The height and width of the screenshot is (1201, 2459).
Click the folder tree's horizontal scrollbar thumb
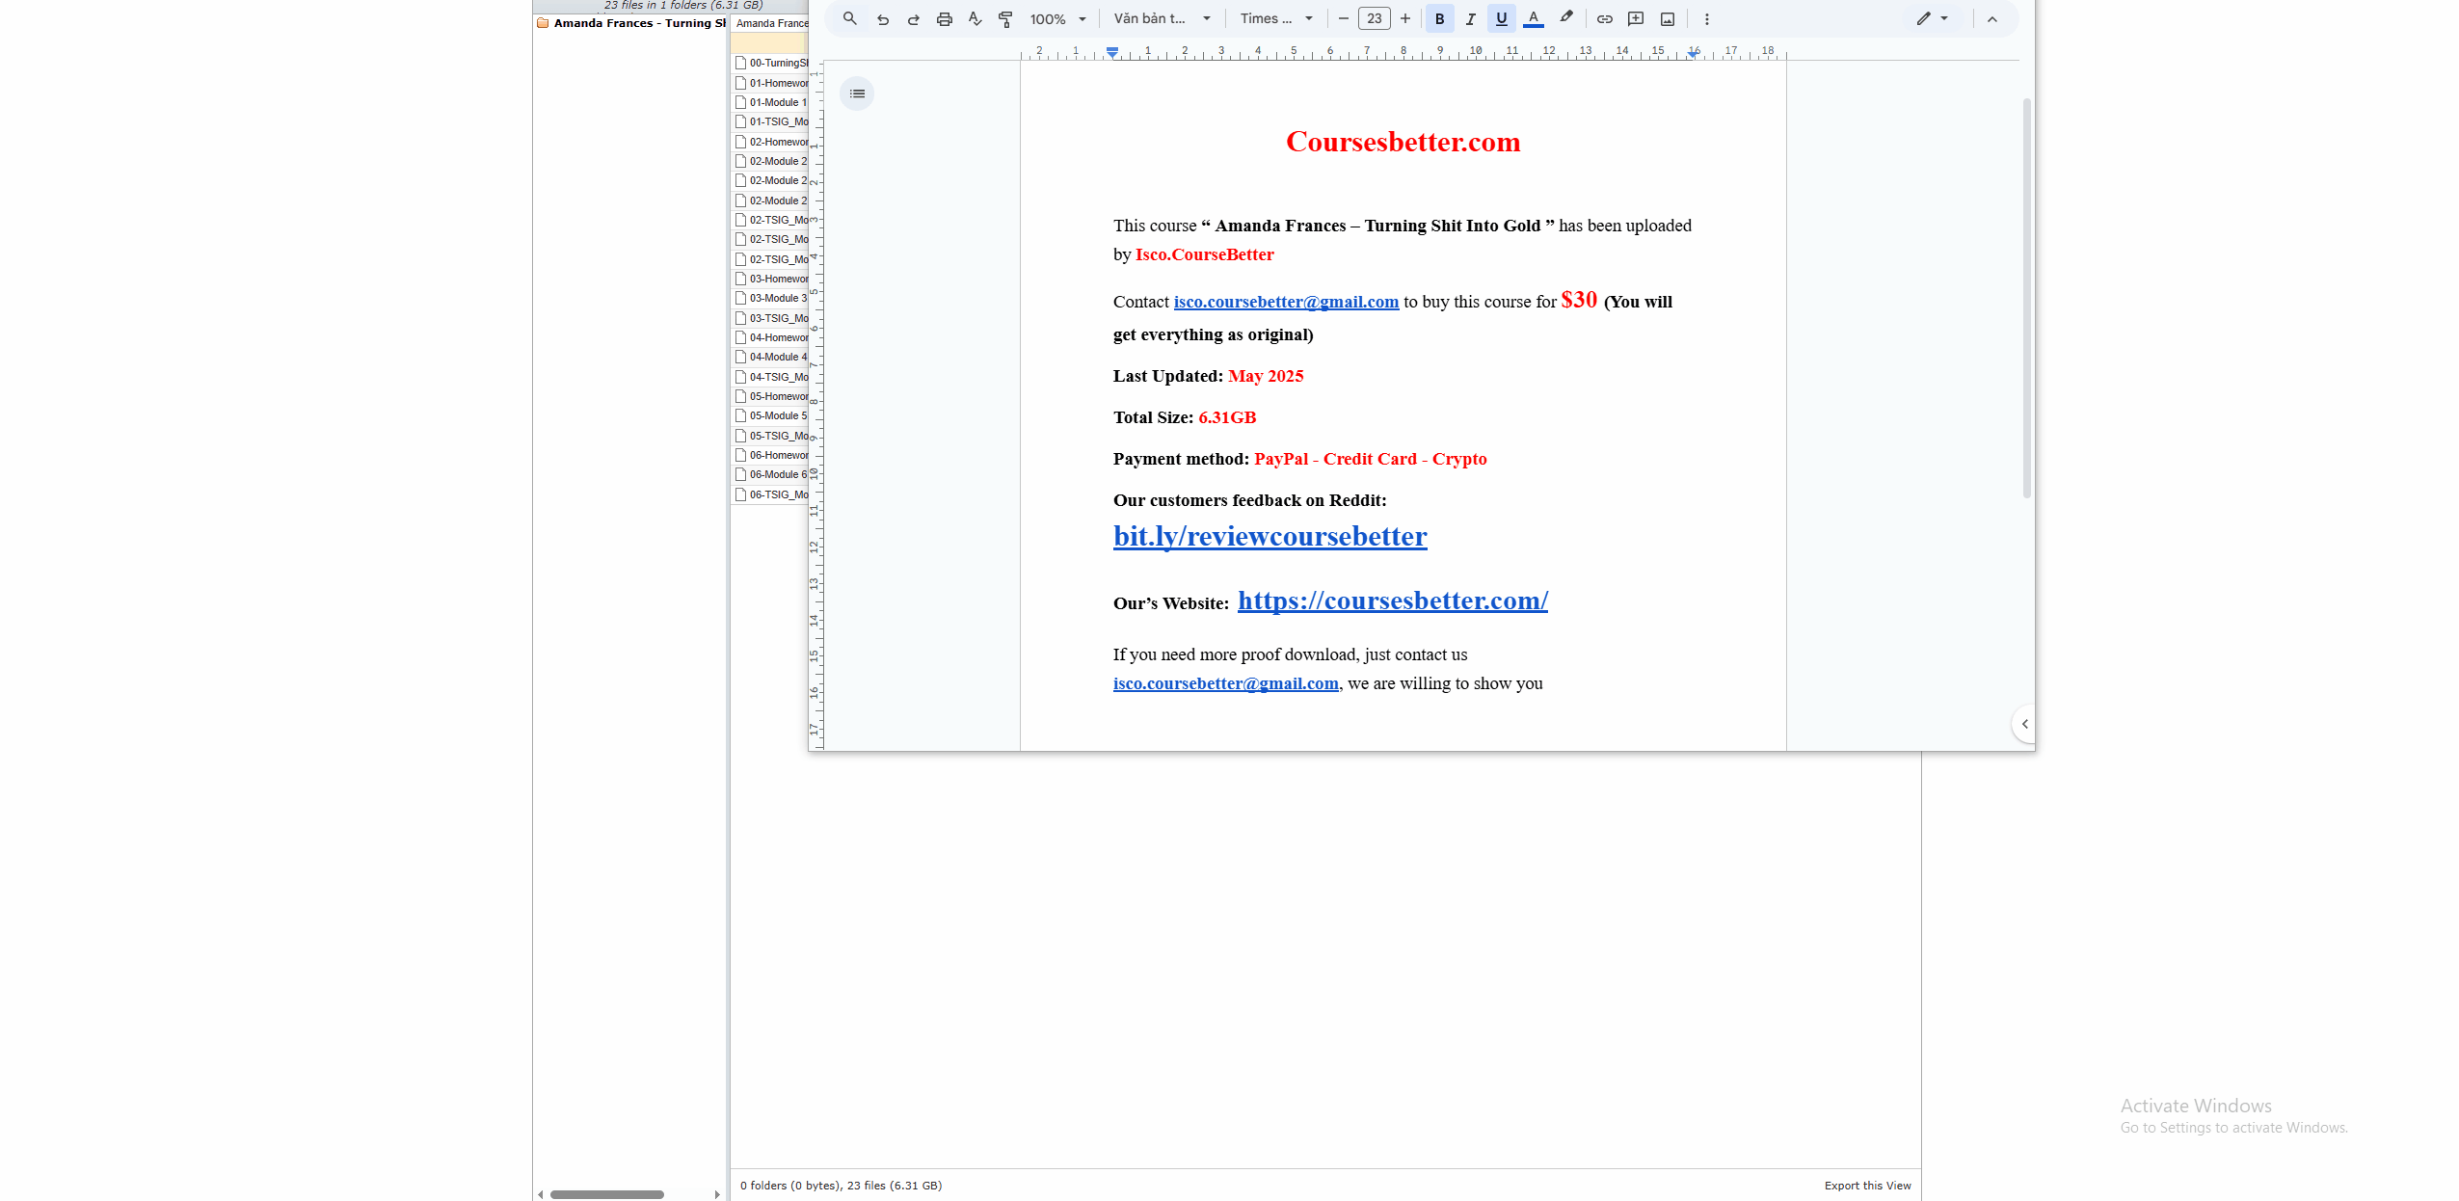(x=606, y=1194)
